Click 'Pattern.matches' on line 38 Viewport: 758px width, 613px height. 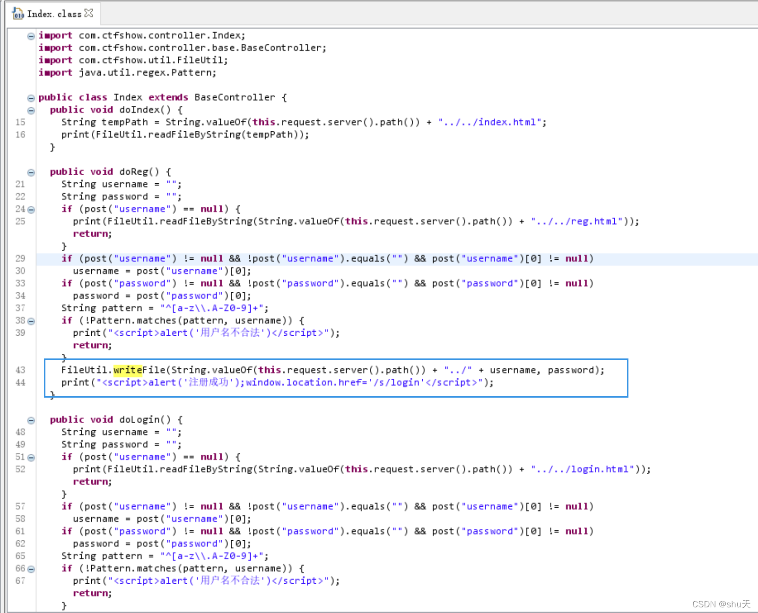[x=133, y=320]
